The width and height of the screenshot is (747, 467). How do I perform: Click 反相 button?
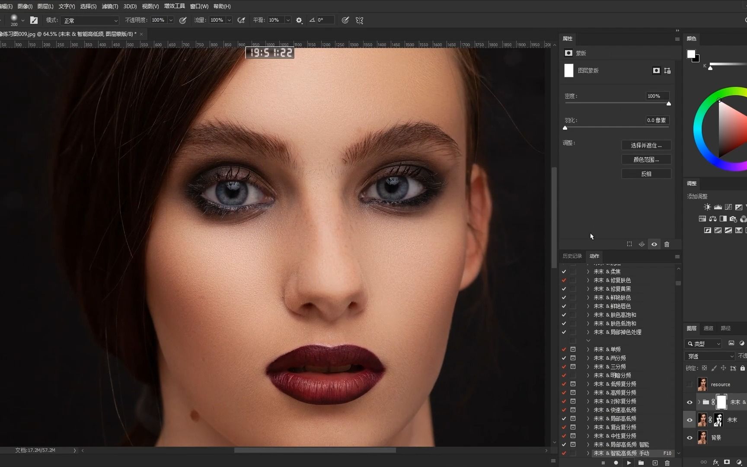[646, 174]
